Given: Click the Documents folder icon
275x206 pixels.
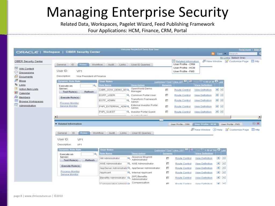Looking at the screenshot, I should tap(16, 76).
